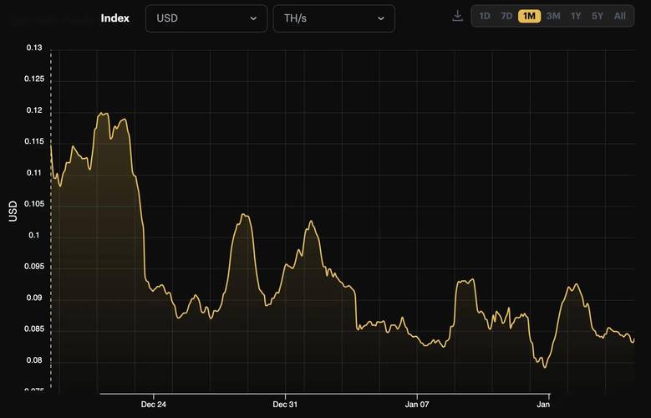Viewport: 651px width, 418px height.
Task: Switch chart to the 7D range
Action: 506,16
